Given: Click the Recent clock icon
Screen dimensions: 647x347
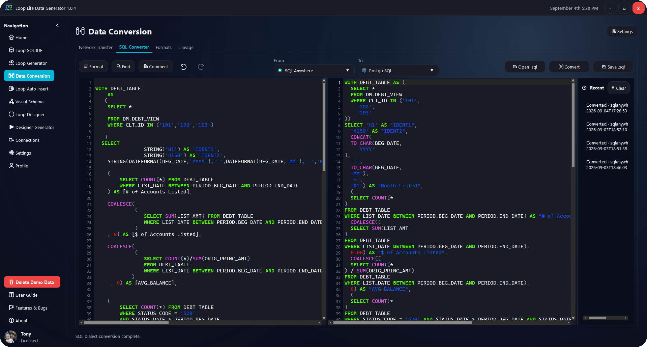Looking at the screenshot, I should 584,88.
